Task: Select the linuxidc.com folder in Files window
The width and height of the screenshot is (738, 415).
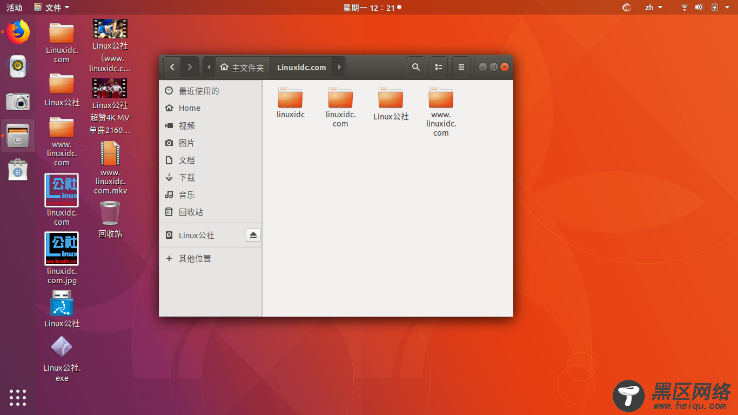Action: [x=340, y=108]
